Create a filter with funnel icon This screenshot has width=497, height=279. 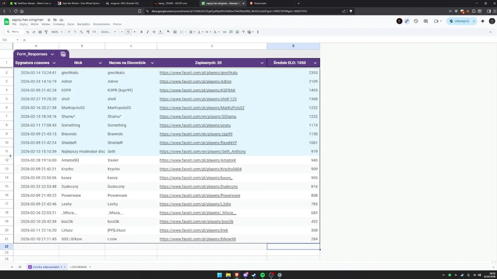pos(243,32)
